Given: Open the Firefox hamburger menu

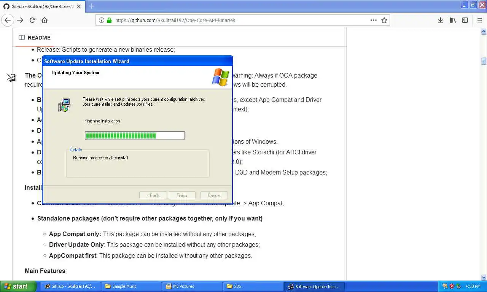Looking at the screenshot, I should (x=479, y=20).
